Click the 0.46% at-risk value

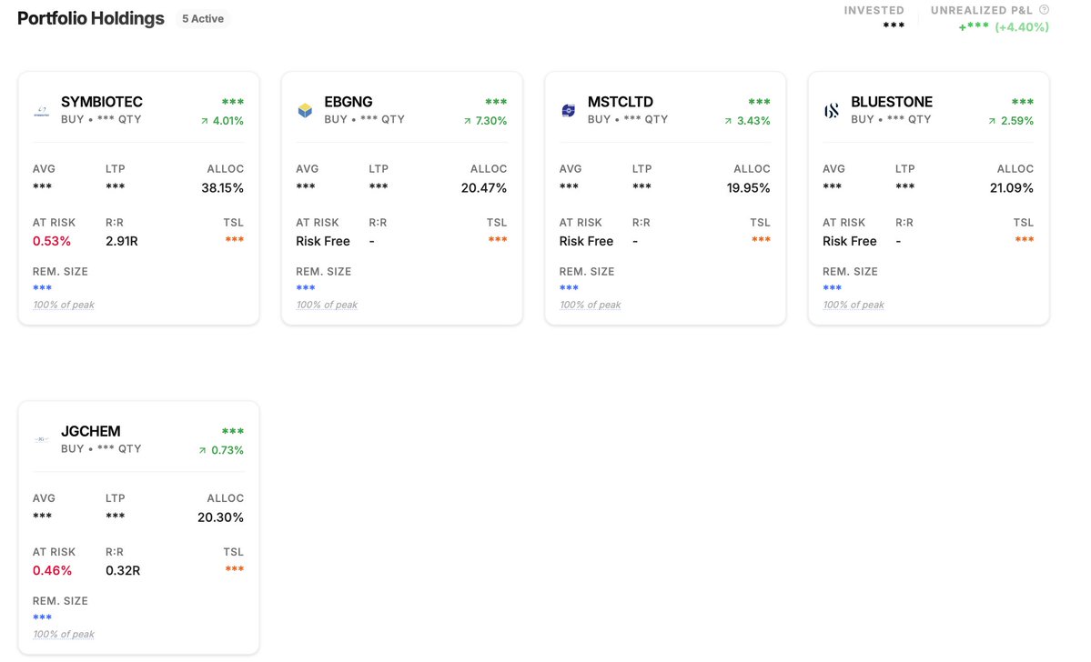click(52, 571)
